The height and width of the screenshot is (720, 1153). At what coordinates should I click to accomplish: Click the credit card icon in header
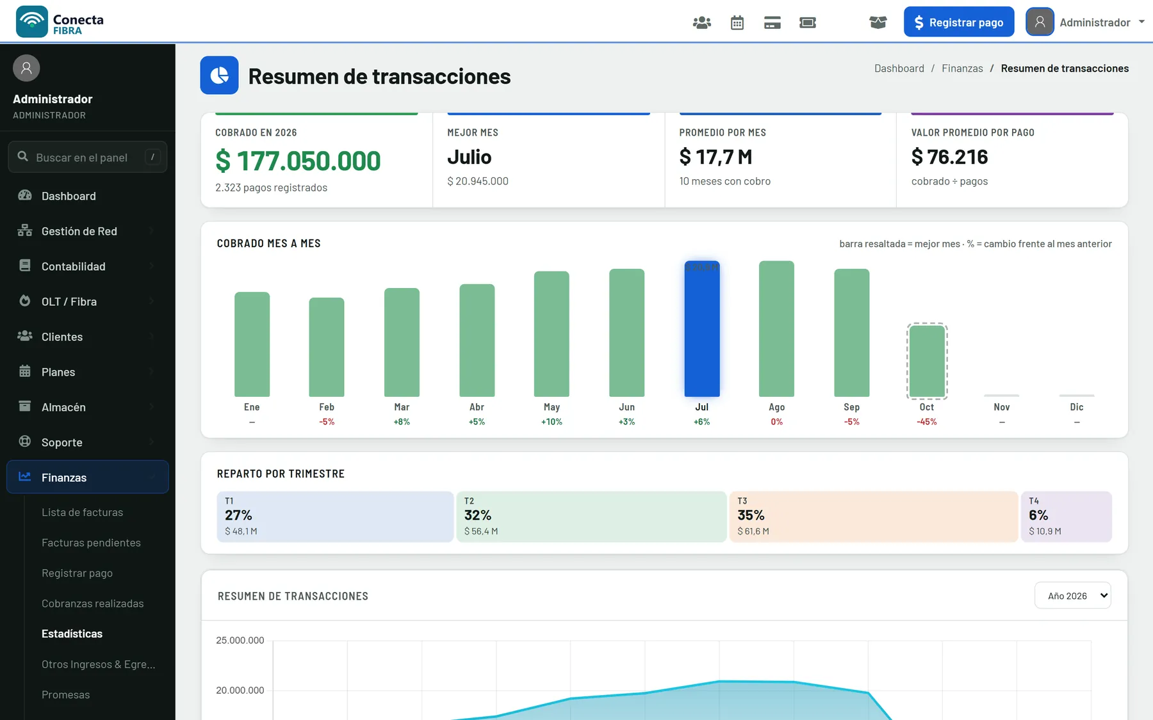pyautogui.click(x=773, y=22)
